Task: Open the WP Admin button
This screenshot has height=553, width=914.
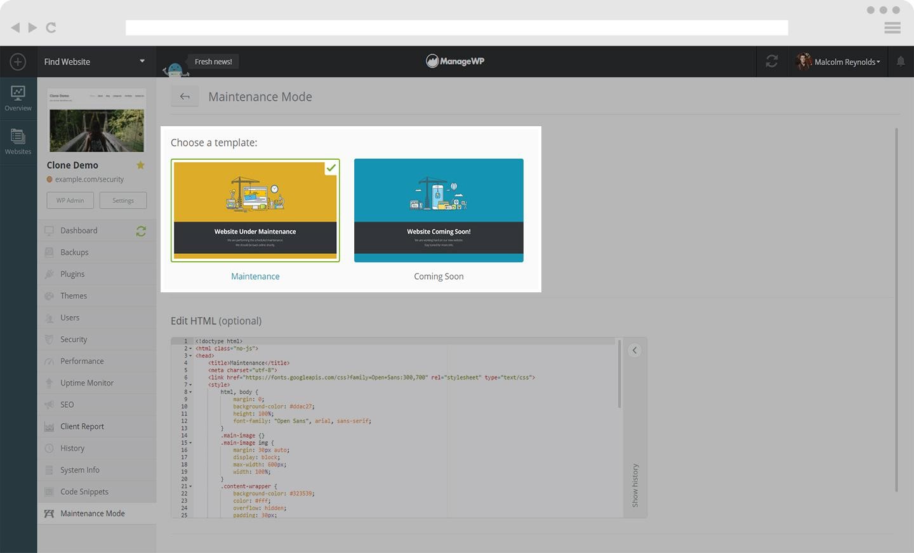Action: pos(70,200)
